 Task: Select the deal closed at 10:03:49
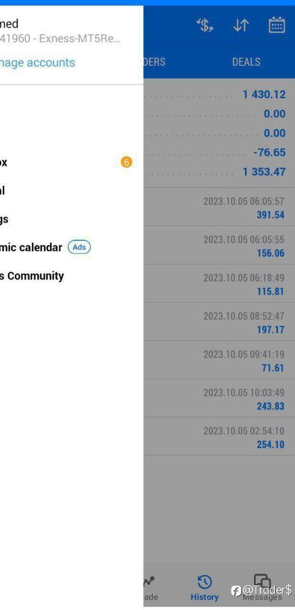[x=219, y=399]
